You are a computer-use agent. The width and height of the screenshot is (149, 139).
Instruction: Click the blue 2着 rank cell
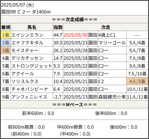(6, 42)
